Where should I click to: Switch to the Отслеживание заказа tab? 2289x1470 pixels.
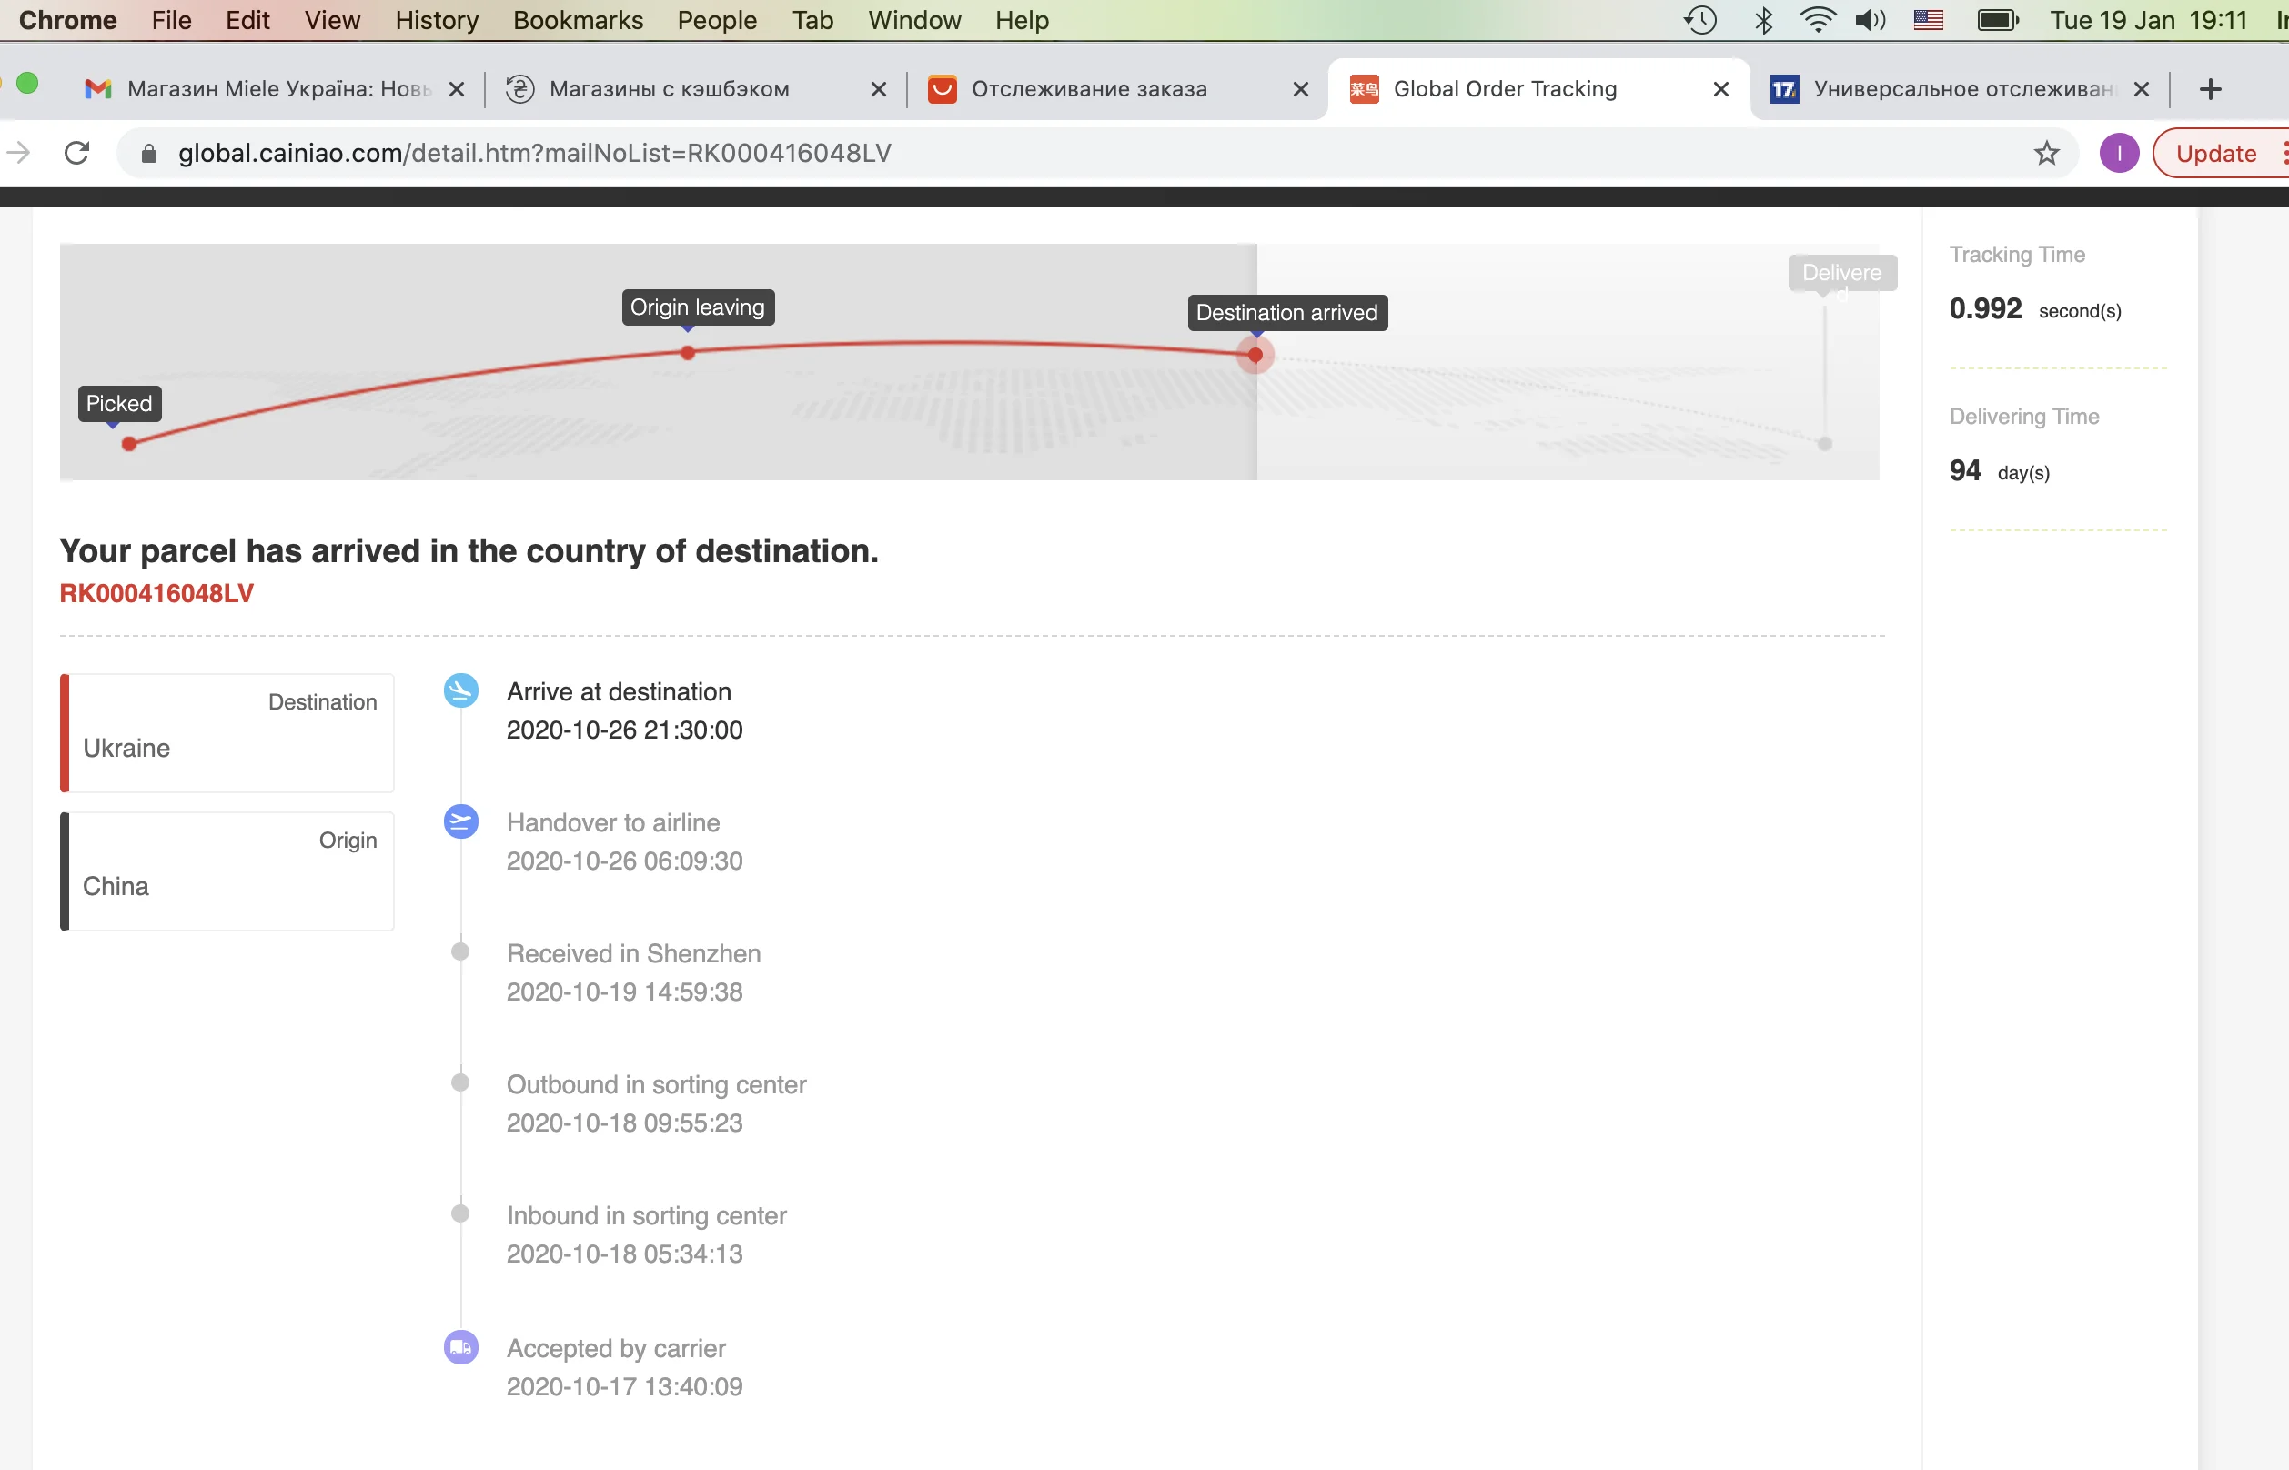tap(1088, 89)
